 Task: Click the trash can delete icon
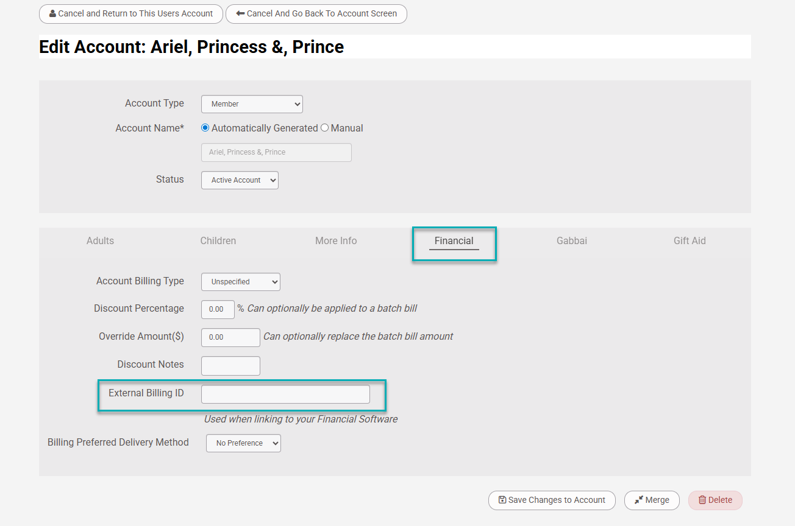pos(702,500)
